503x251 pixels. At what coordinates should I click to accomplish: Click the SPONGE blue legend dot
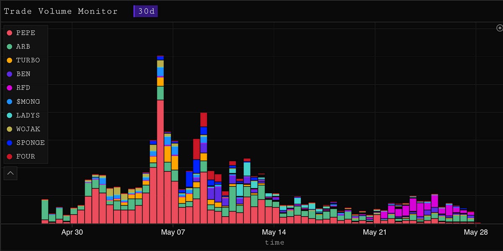pyautogui.click(x=10, y=143)
